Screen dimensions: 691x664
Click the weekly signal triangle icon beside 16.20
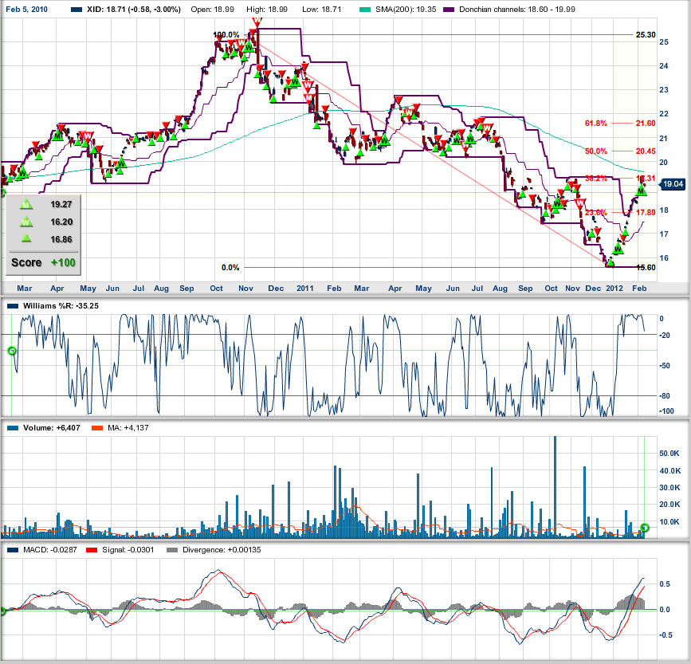point(26,221)
